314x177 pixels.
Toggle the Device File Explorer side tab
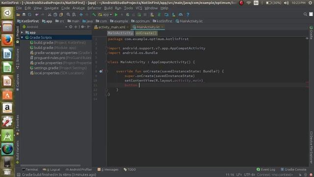[311, 147]
